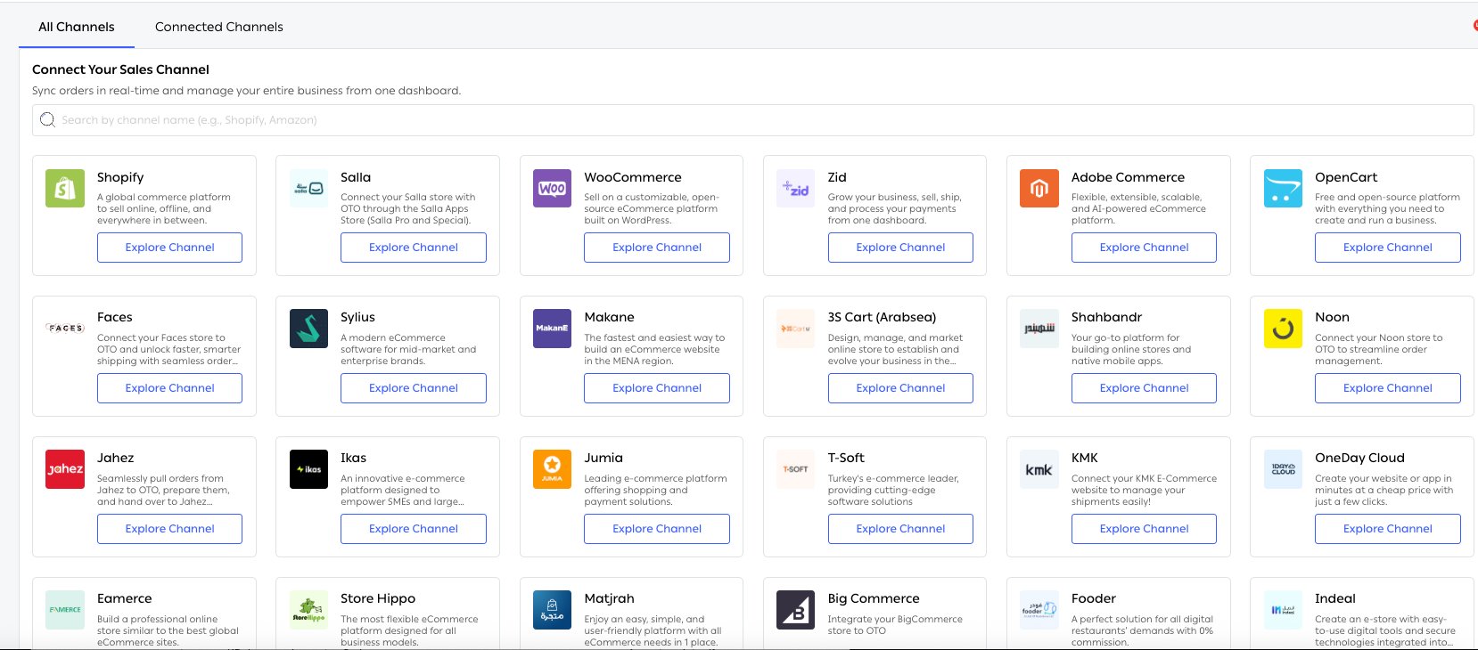Explore the WooCommerce channel
The width and height of the screenshot is (1478, 650).
pos(657,248)
